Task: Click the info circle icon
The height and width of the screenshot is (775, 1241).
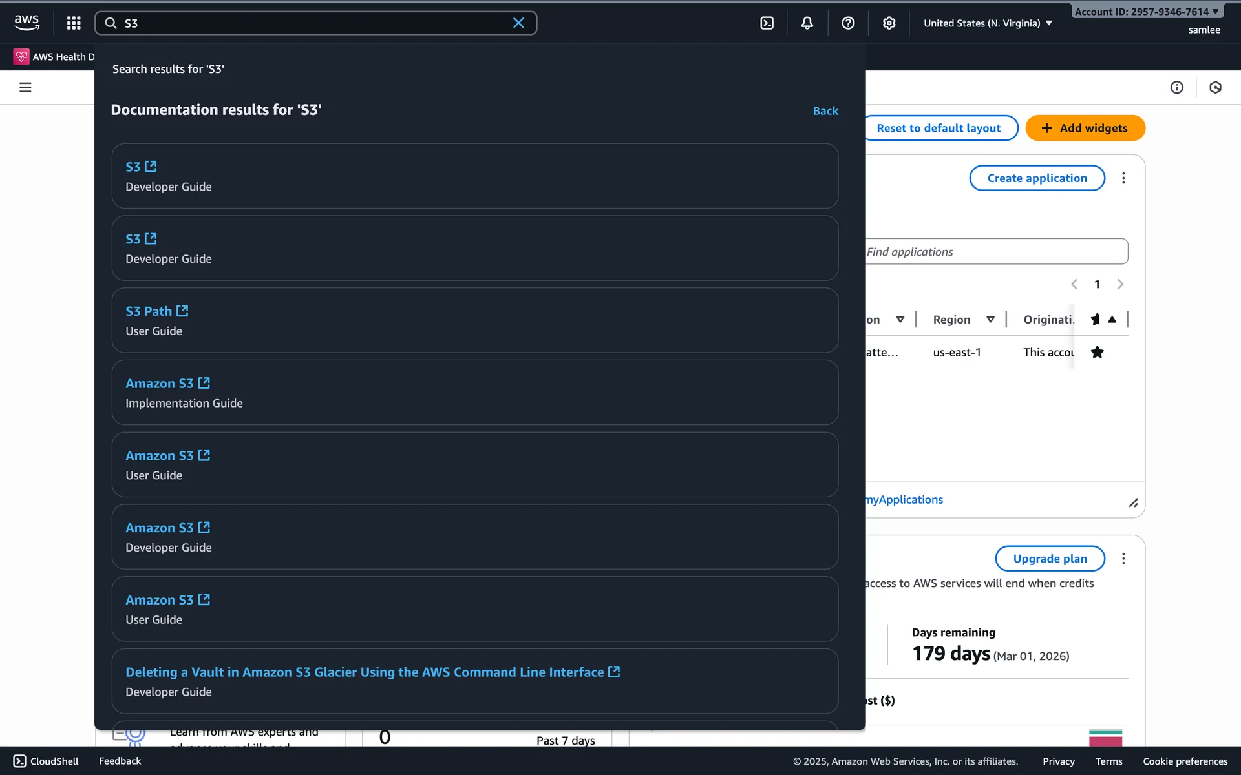Action: tap(1176, 87)
